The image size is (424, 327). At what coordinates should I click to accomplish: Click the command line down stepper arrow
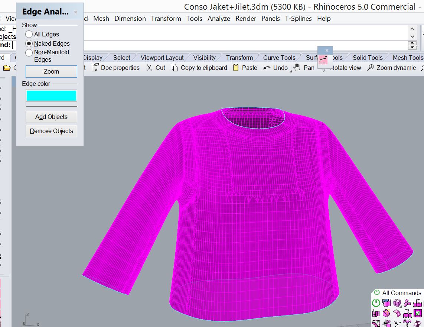coord(412,47)
